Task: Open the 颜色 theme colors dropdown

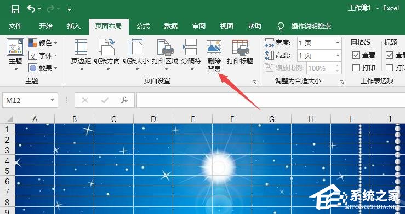Action: point(43,43)
